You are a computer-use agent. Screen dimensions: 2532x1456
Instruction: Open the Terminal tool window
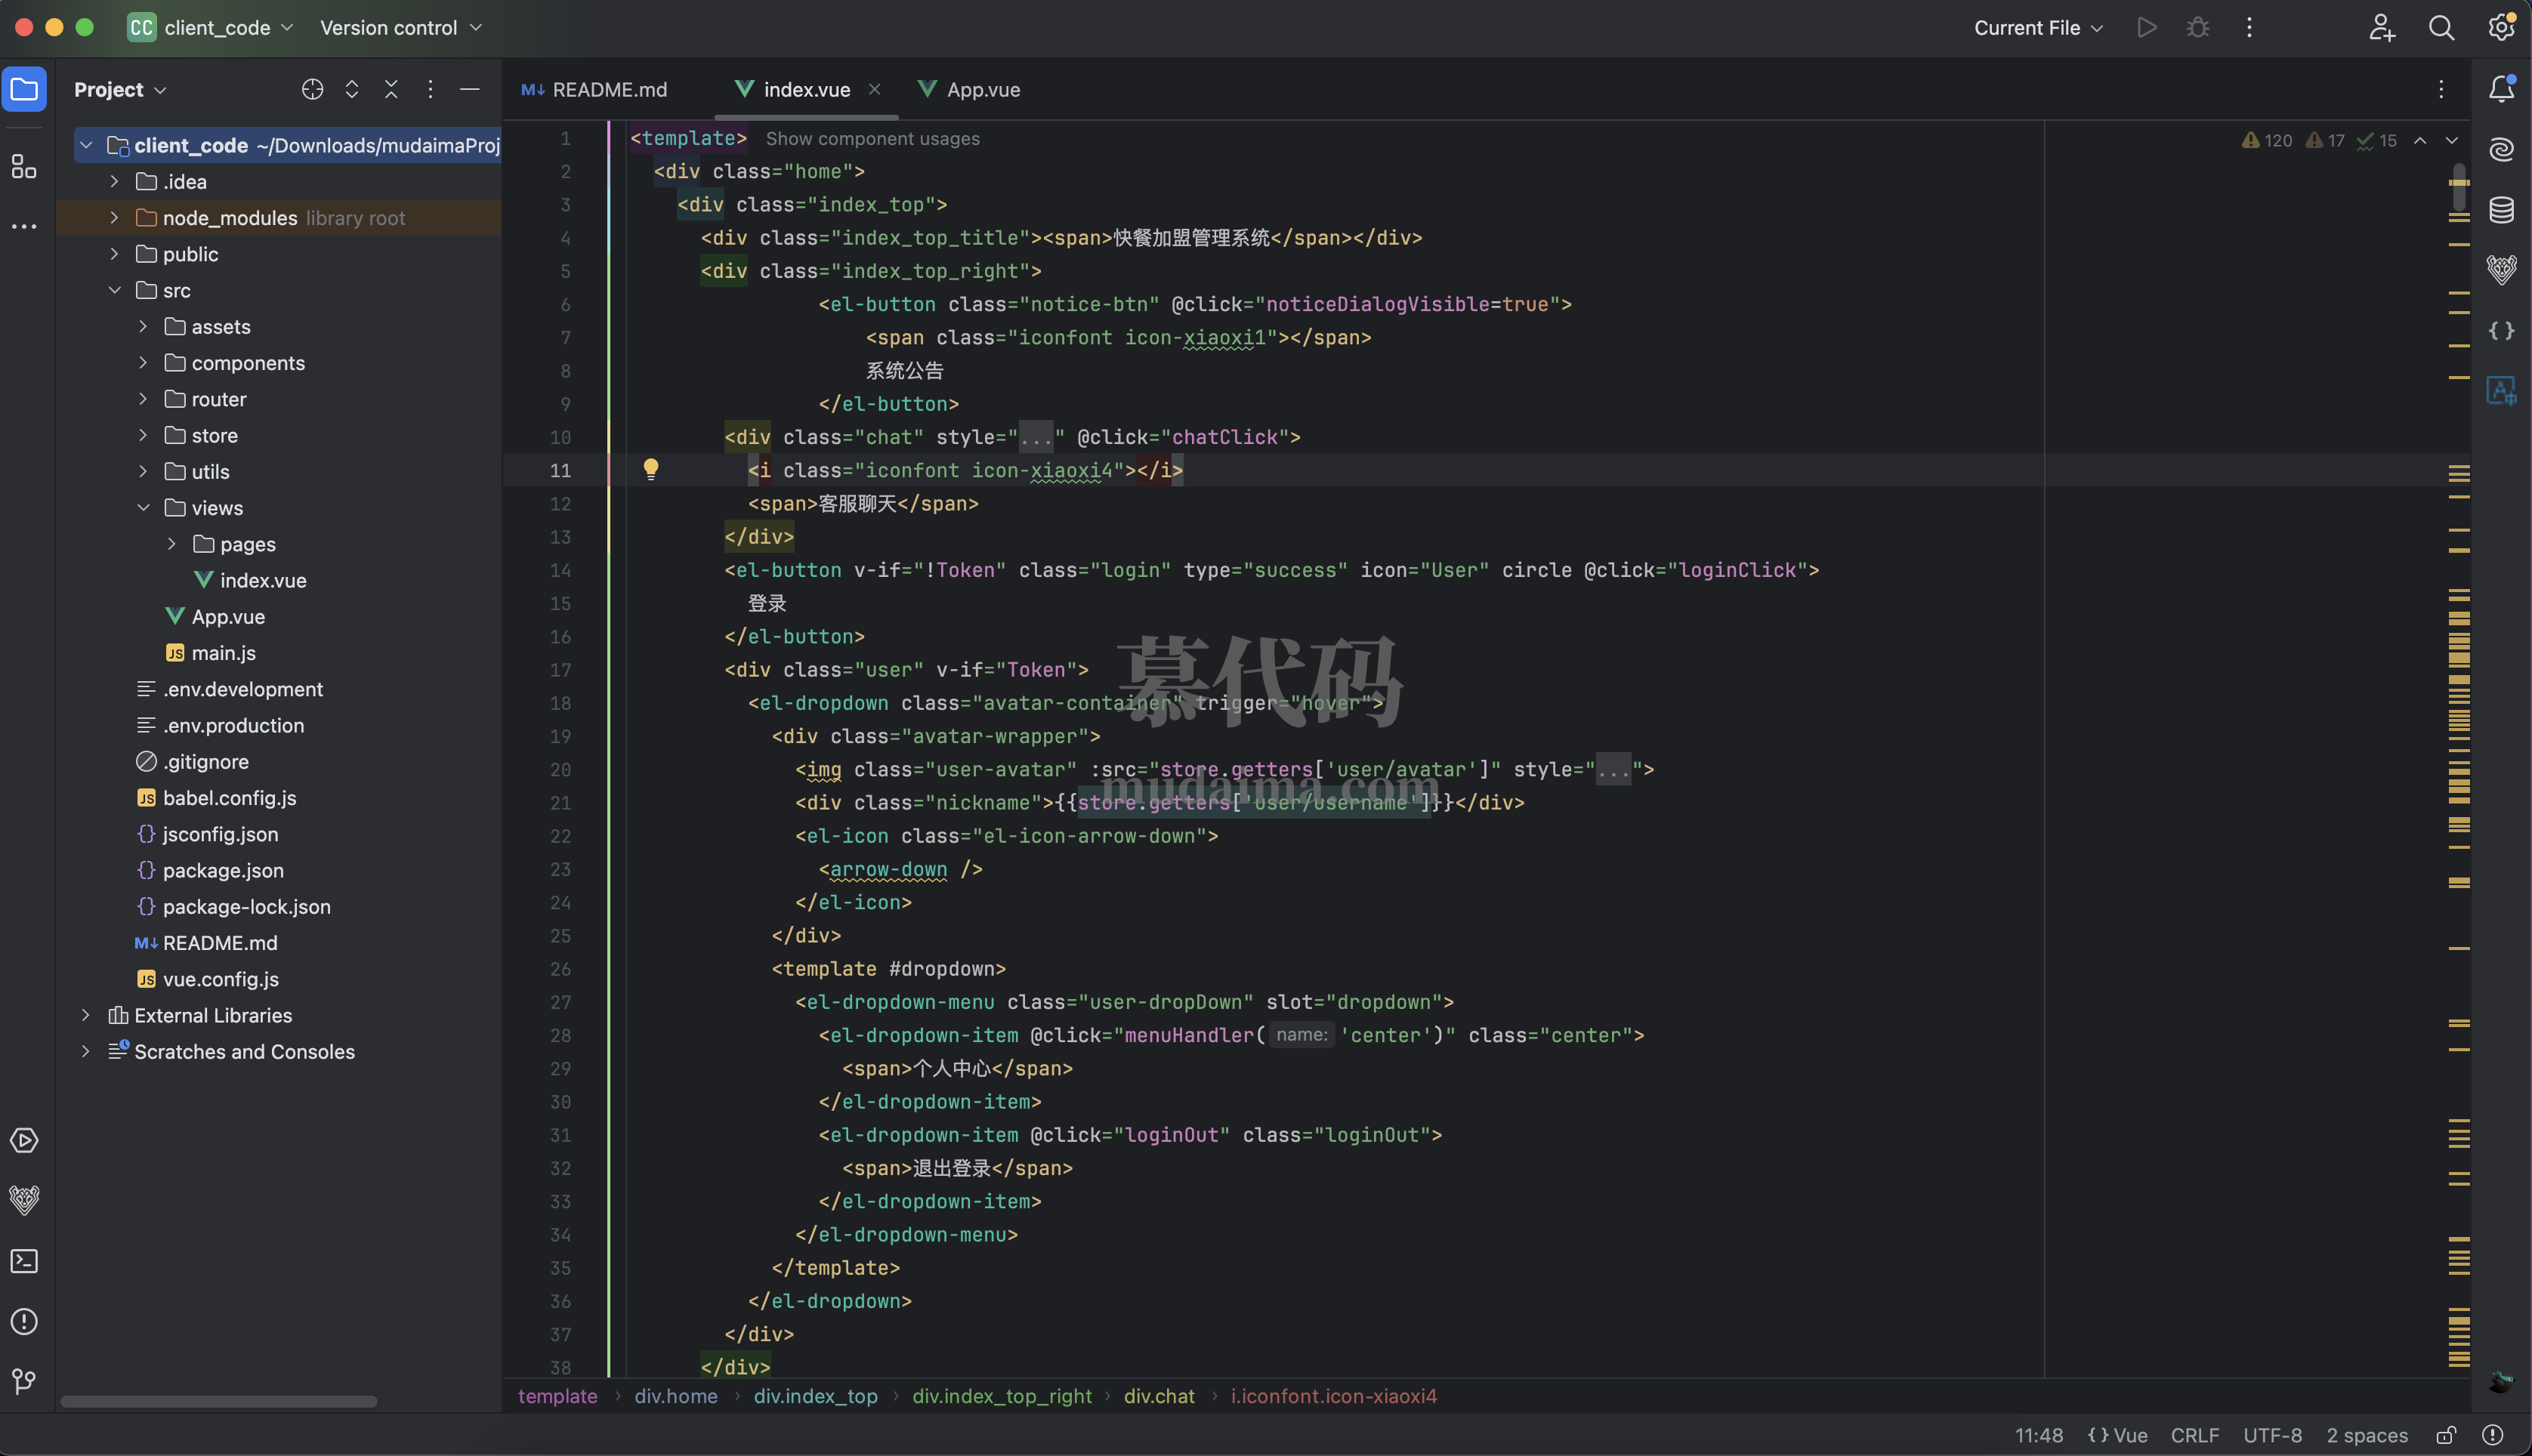coord(24,1261)
